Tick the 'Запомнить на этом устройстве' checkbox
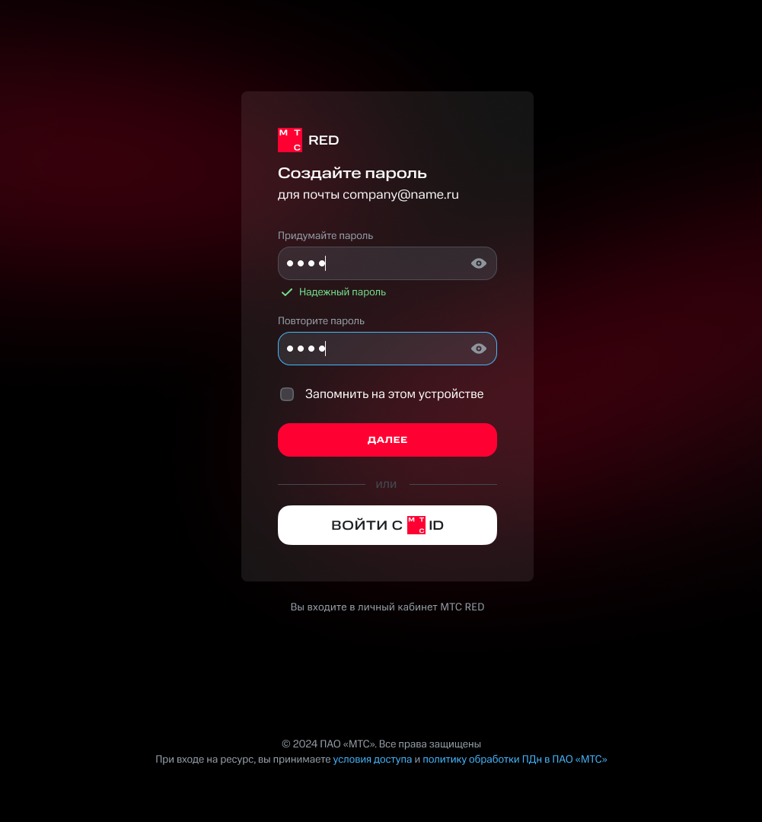762x822 pixels. [287, 394]
